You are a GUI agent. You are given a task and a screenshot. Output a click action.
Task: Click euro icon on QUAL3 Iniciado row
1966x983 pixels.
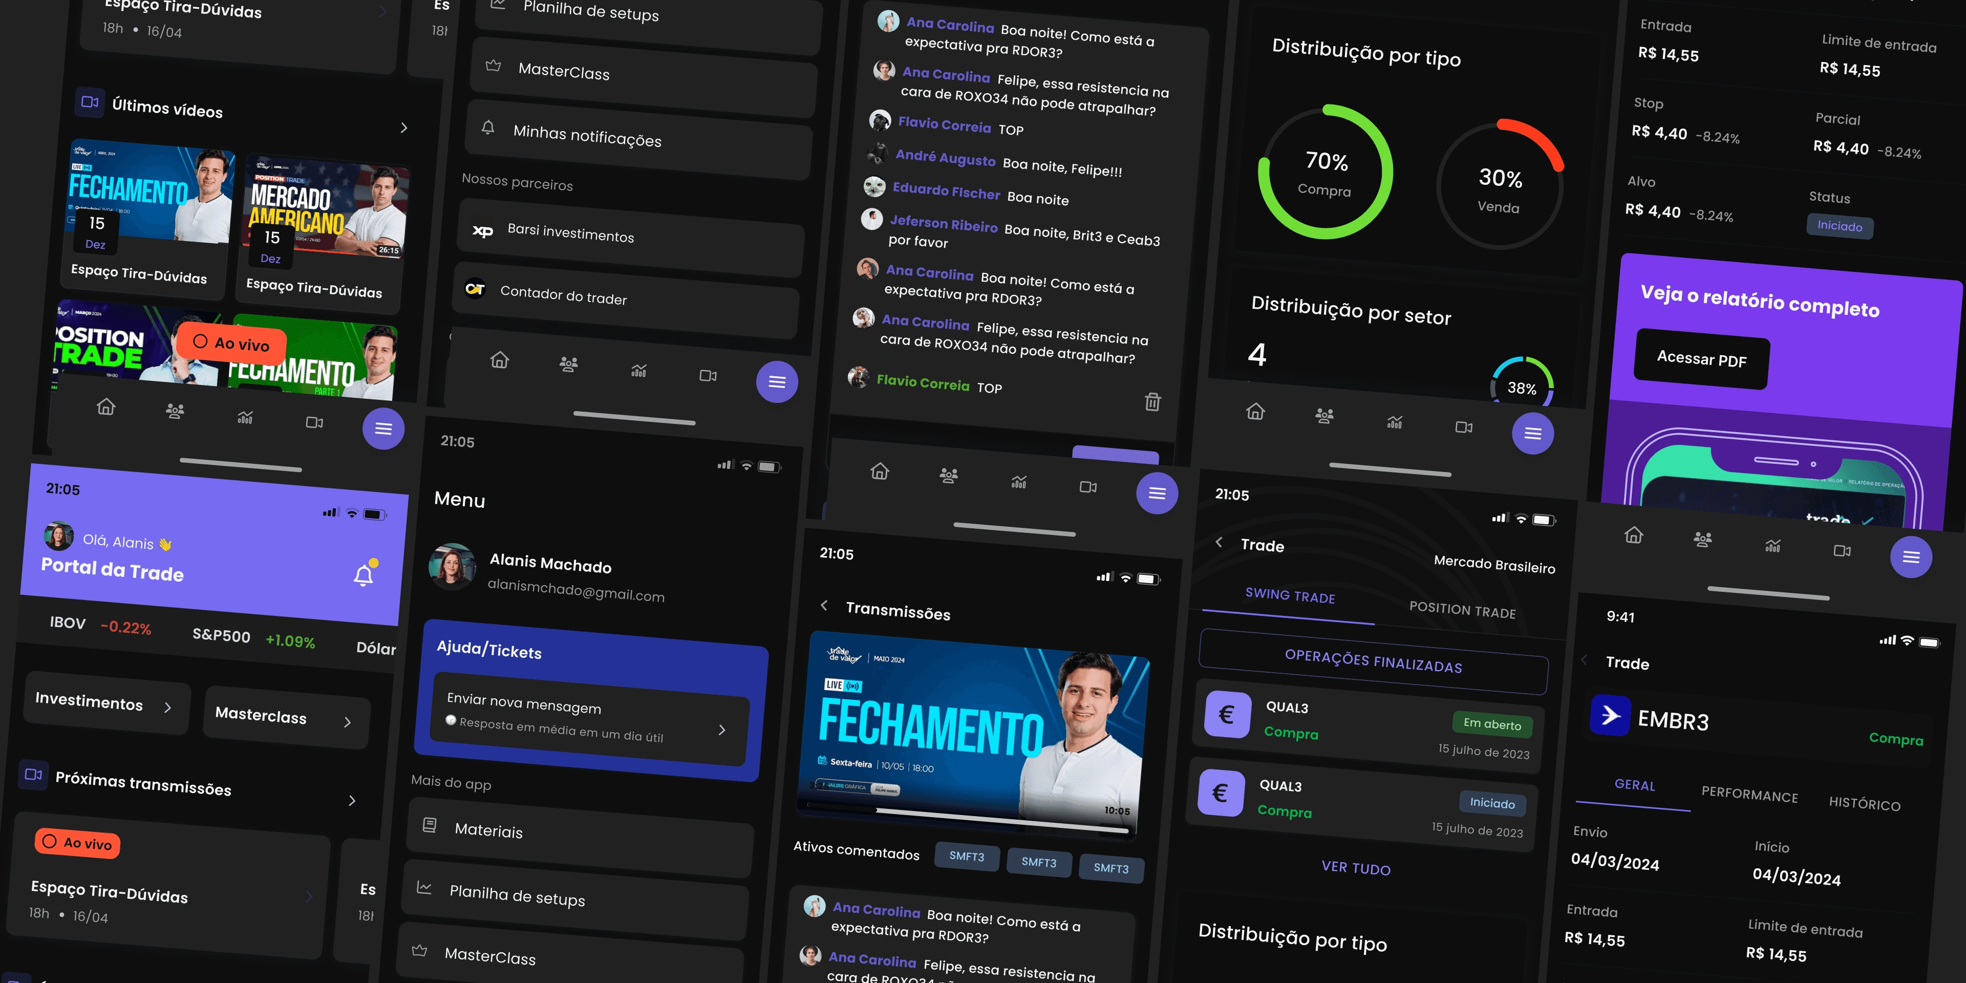pyautogui.click(x=1221, y=793)
